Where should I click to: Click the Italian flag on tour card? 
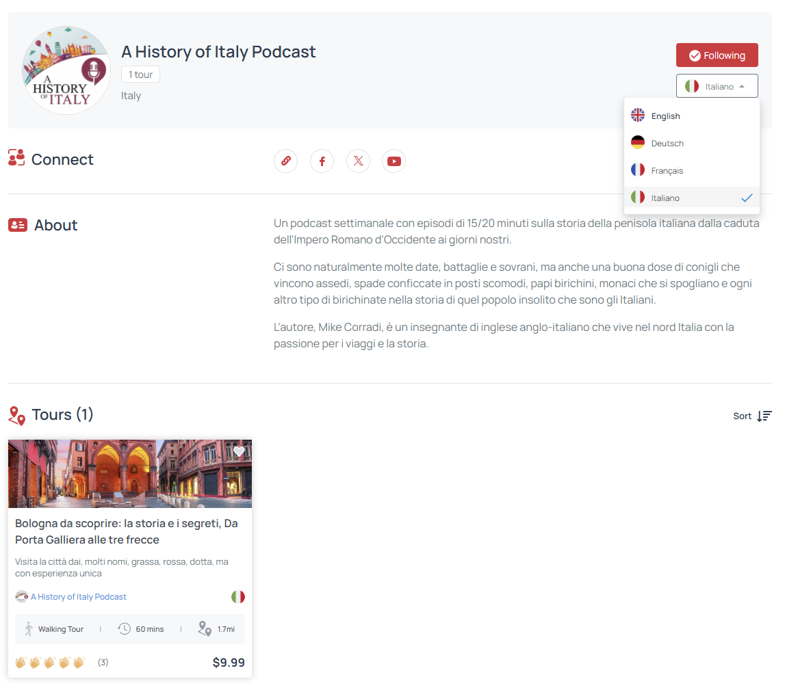click(x=238, y=596)
